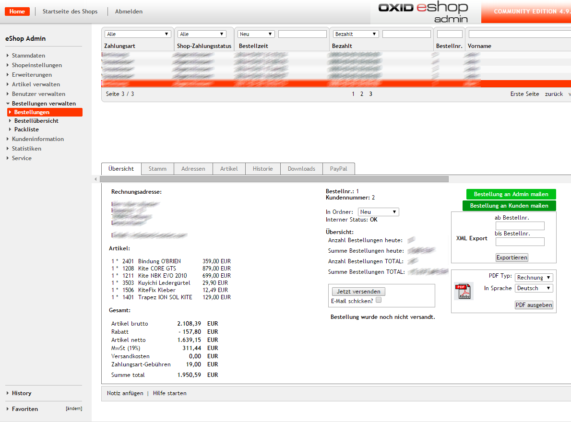This screenshot has height=422, width=571.
Task: Sort by the Bestellzeit column header
Action: tap(253, 46)
